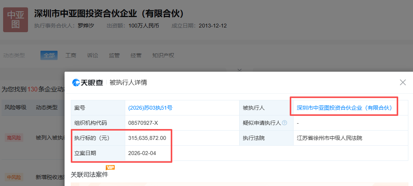This screenshot has width=413, height=186.
Task: Select the 全部 filter tab
Action: (49, 55)
